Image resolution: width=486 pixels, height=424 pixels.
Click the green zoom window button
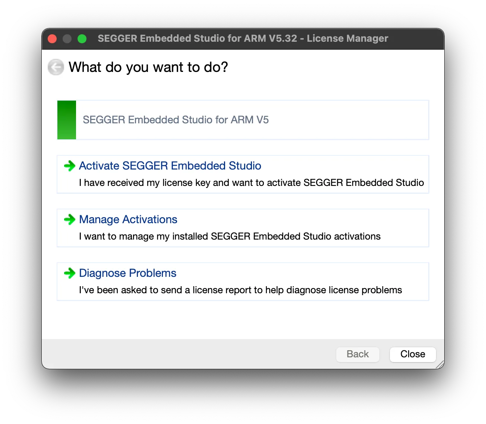click(82, 39)
